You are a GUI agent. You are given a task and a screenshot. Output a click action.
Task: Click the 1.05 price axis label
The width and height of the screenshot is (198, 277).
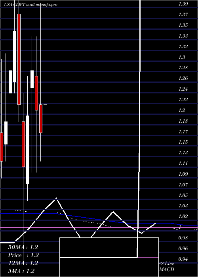(183, 195)
